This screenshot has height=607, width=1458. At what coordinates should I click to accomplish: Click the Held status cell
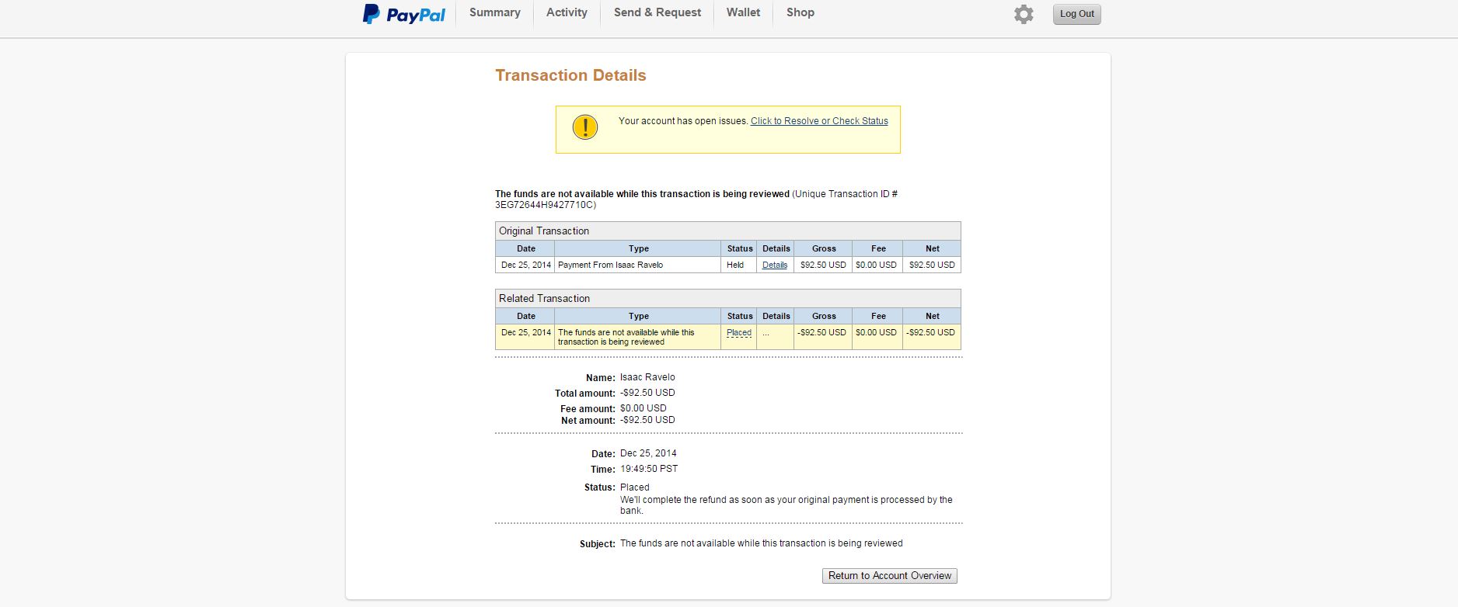pos(735,265)
